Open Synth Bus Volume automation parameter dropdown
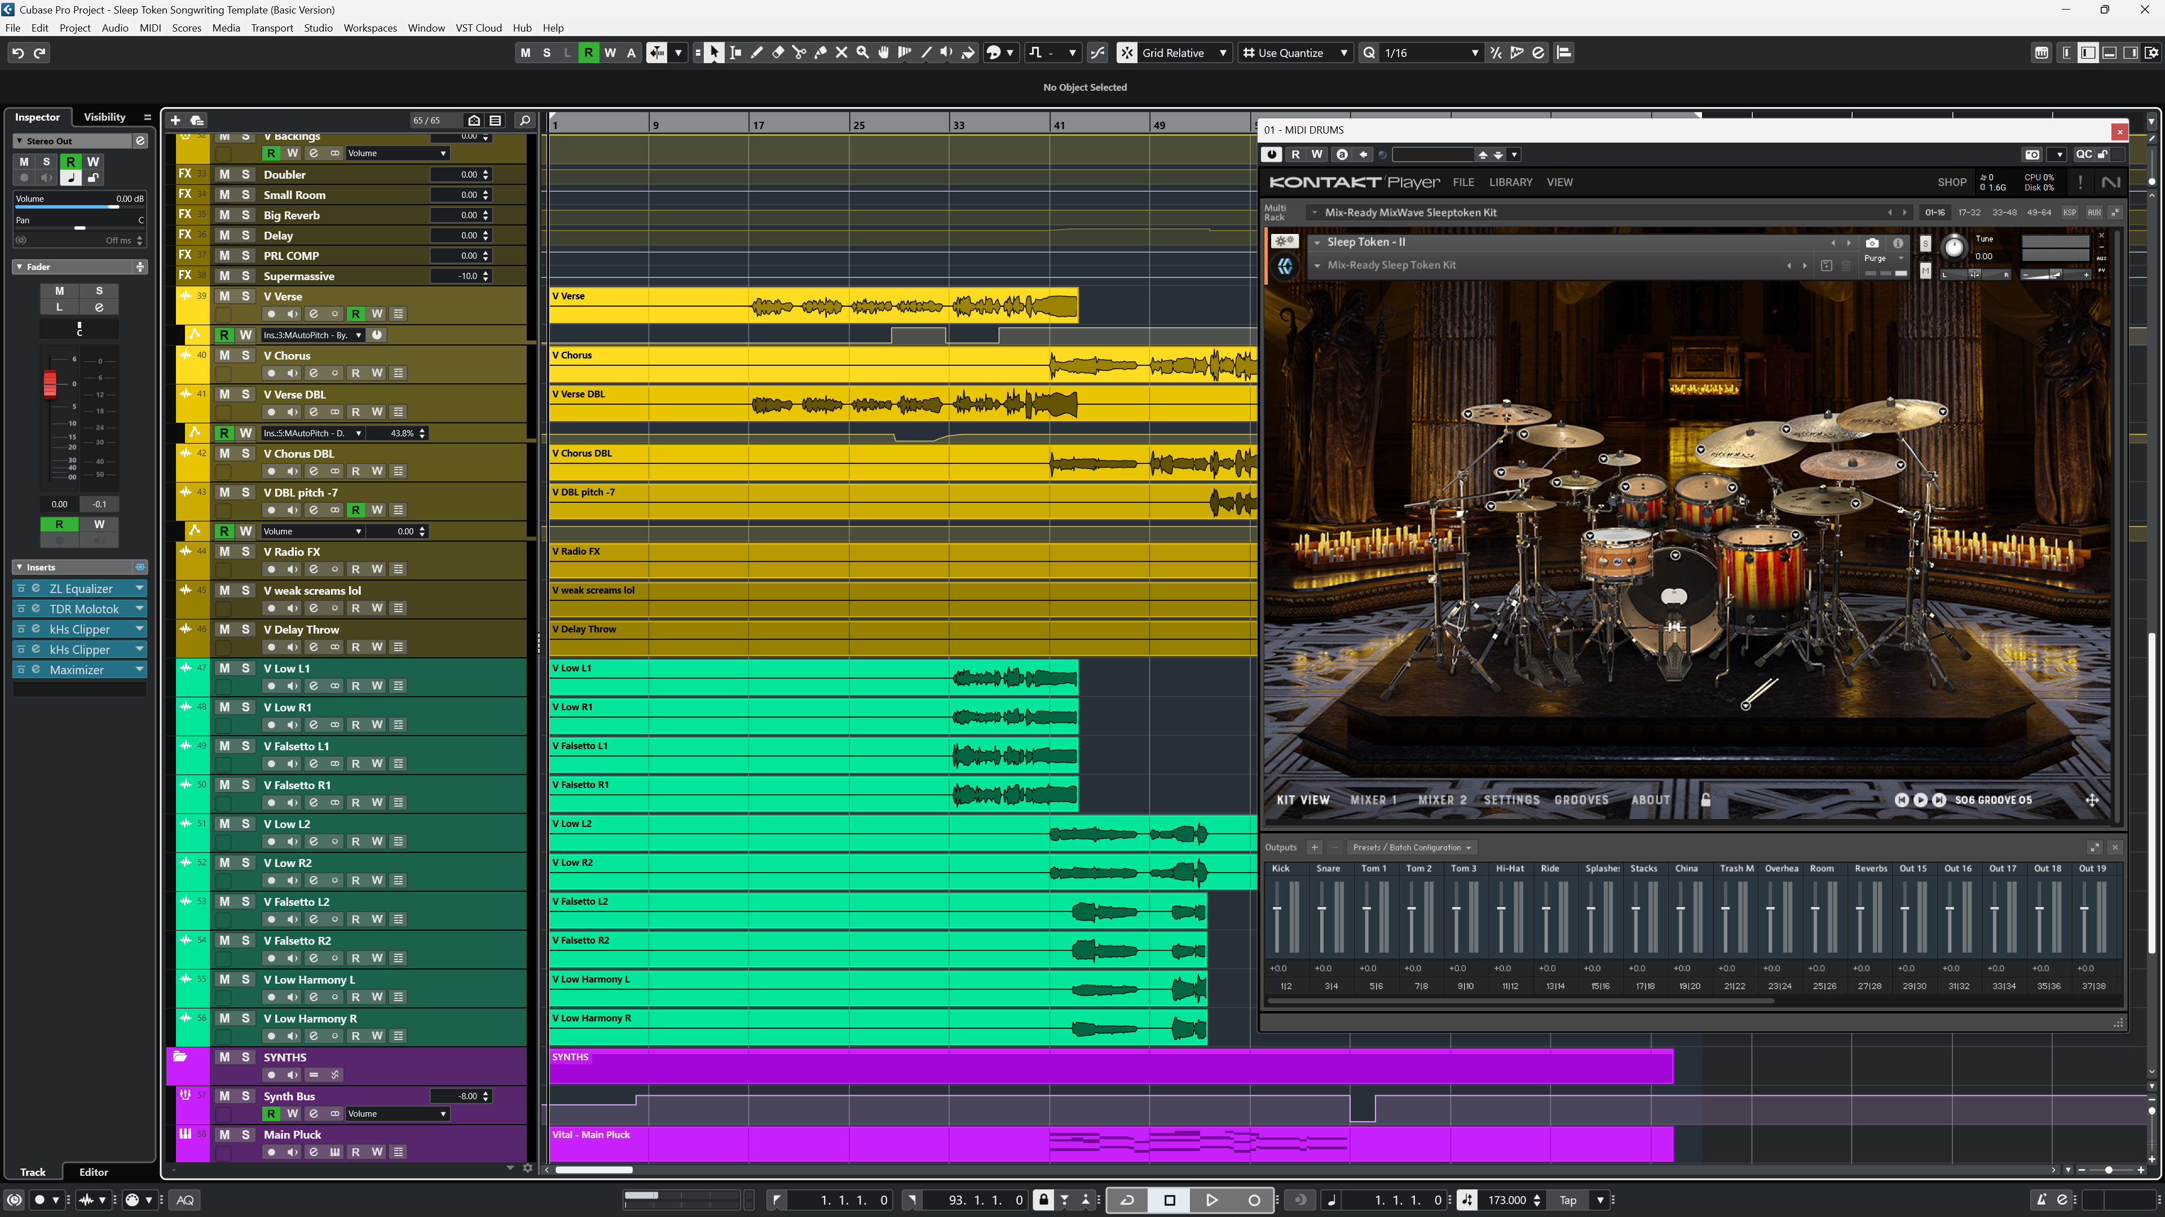The width and height of the screenshot is (2165, 1217). coord(396,1114)
